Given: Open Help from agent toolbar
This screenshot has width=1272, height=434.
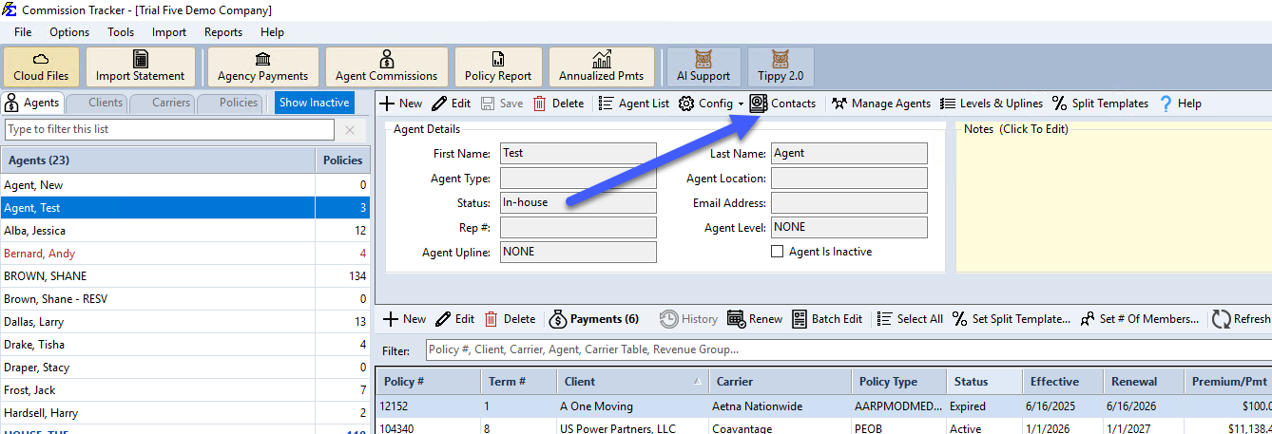Looking at the screenshot, I should [x=1180, y=104].
